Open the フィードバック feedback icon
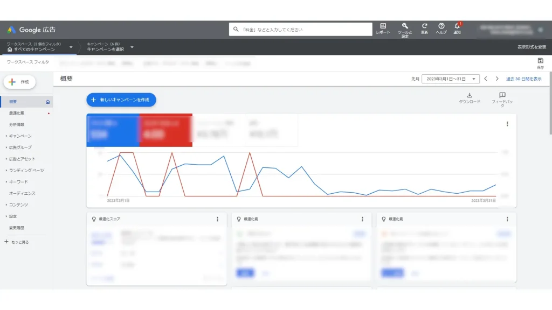Viewport: 552px width, 310px height. point(502,96)
